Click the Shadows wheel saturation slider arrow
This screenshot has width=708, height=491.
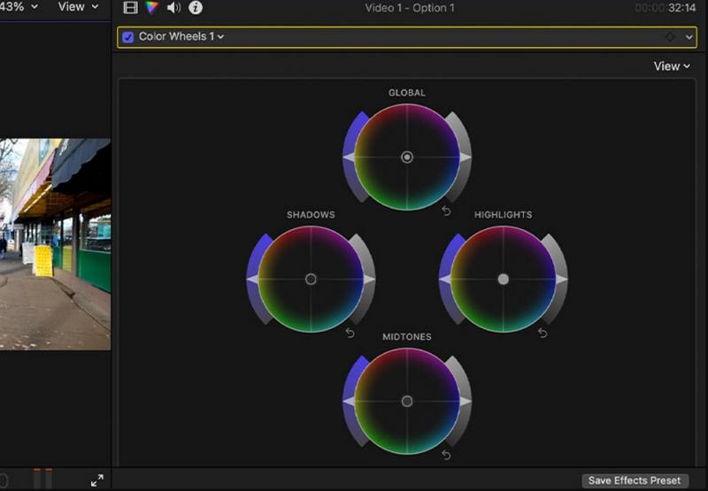253,279
